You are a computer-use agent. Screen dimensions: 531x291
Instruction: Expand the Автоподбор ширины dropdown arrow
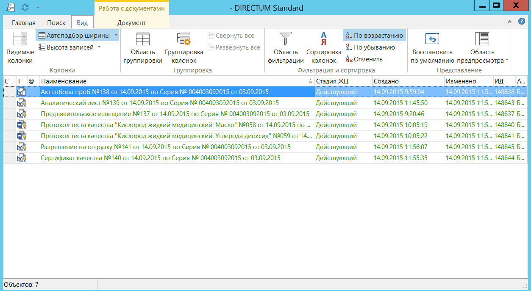116,36
